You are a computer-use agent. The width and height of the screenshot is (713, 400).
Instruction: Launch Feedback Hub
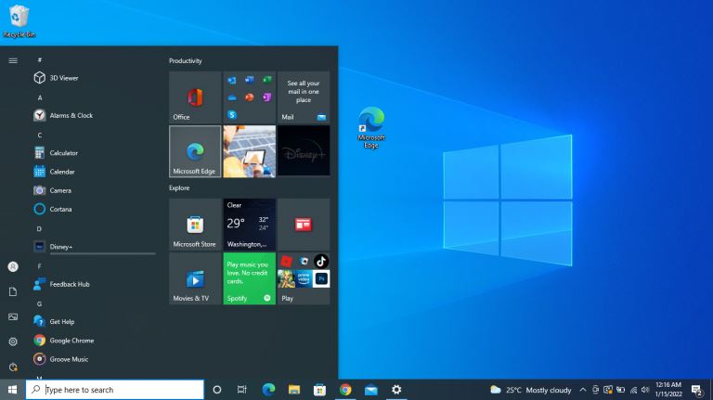(93, 284)
